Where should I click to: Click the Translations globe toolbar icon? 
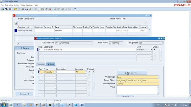tap(62, 9)
